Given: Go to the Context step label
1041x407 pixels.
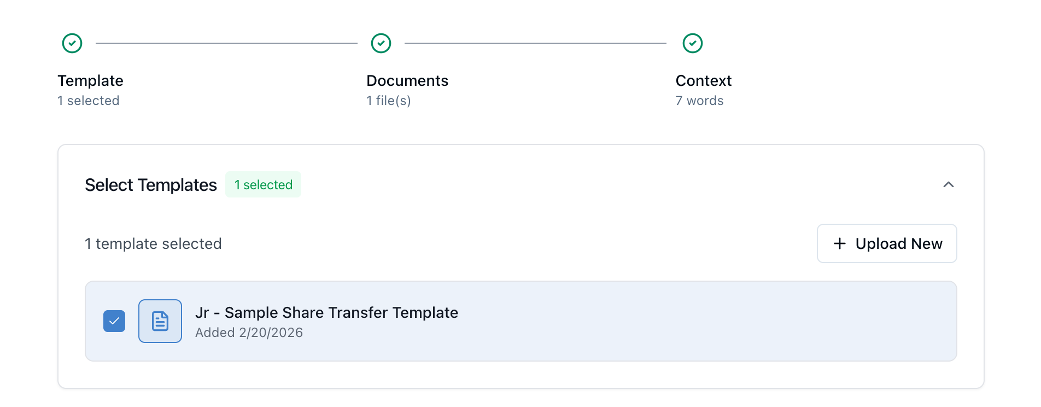Looking at the screenshot, I should [704, 80].
